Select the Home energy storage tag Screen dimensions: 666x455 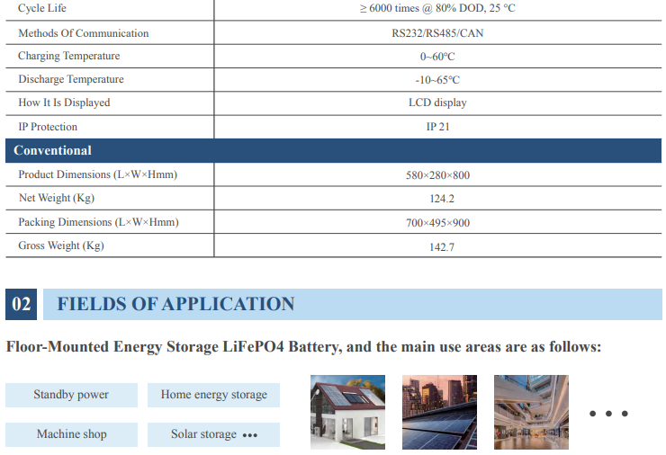[x=213, y=395]
